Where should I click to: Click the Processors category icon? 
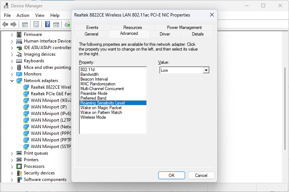(19, 166)
